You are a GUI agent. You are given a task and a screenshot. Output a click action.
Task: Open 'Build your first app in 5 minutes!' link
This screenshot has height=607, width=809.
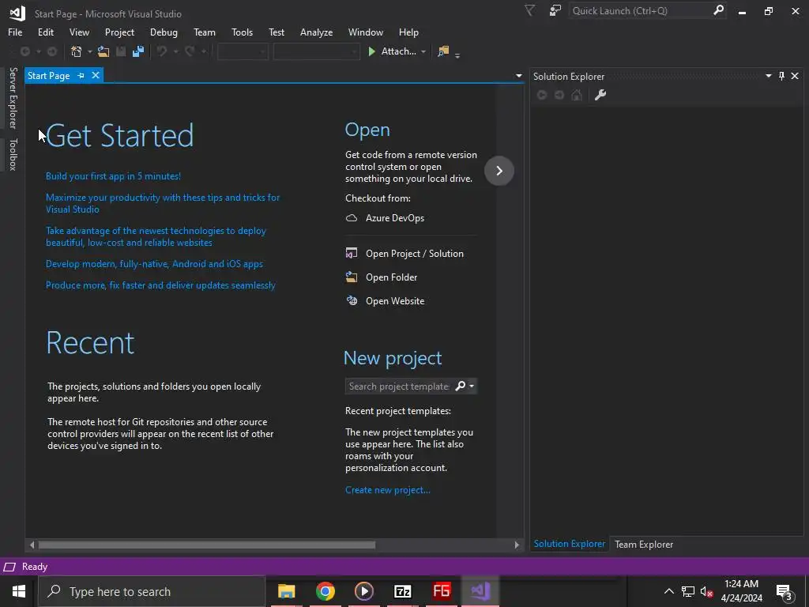point(113,176)
